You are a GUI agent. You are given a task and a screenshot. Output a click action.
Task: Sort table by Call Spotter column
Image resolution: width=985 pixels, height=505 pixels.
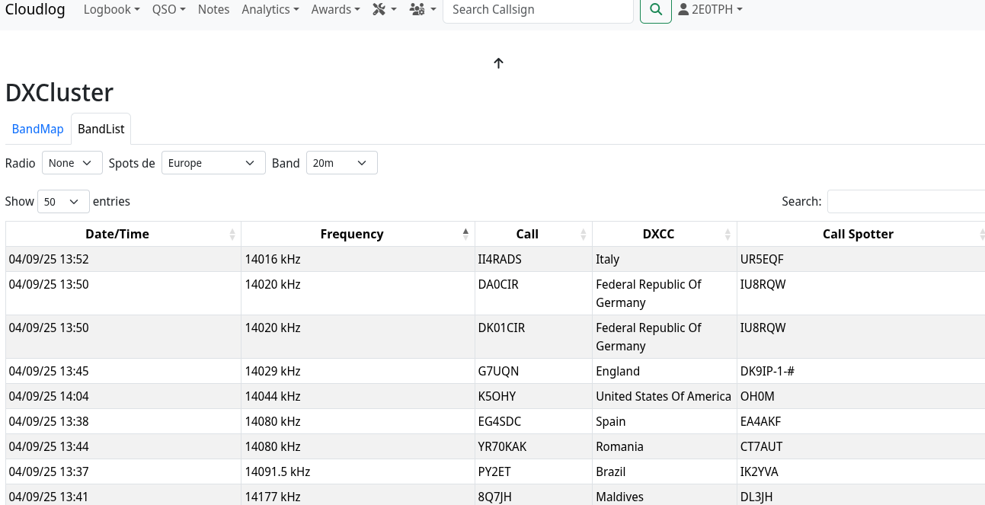(x=858, y=234)
